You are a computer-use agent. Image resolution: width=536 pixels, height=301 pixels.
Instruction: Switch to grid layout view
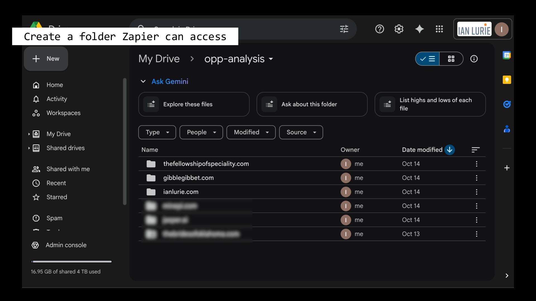451,59
